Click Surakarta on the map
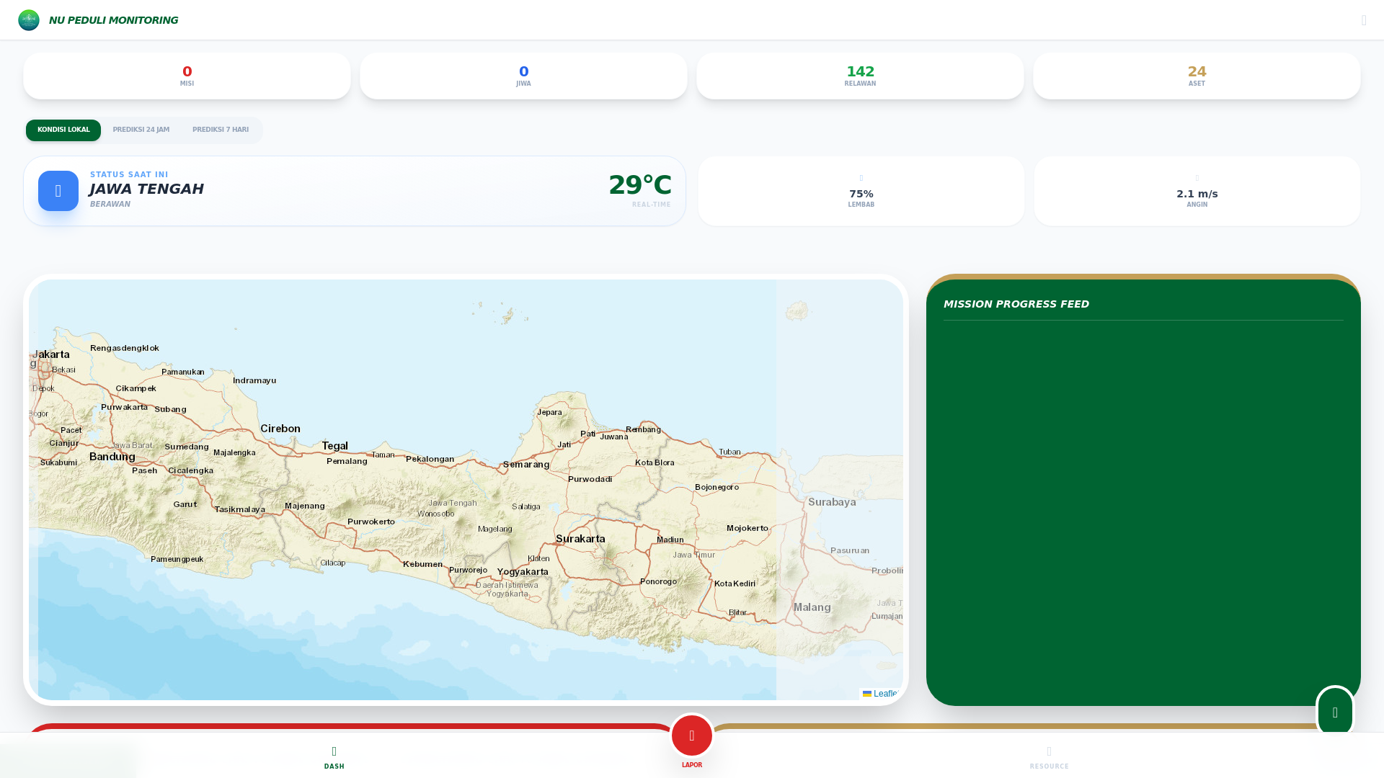The height and width of the screenshot is (778, 1384). pos(580,539)
